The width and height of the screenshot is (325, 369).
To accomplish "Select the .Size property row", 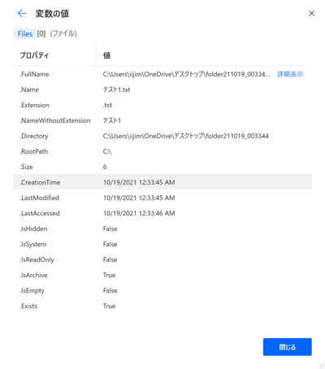I will coord(162,167).
